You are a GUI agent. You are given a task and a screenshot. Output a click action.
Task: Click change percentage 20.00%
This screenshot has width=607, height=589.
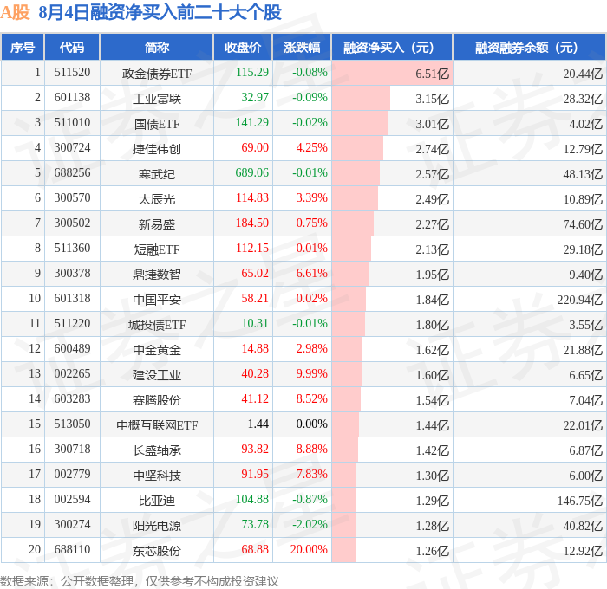(x=309, y=550)
